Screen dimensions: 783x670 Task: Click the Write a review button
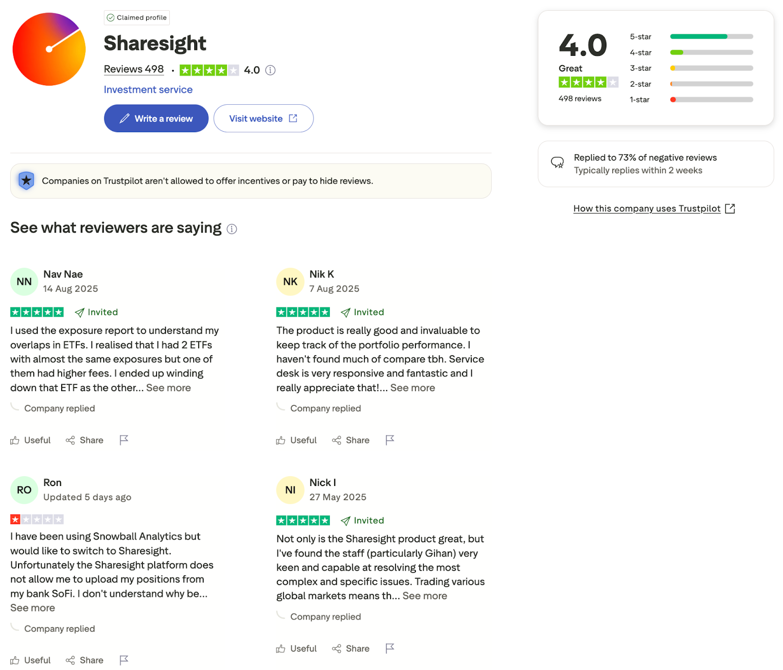[x=156, y=118]
